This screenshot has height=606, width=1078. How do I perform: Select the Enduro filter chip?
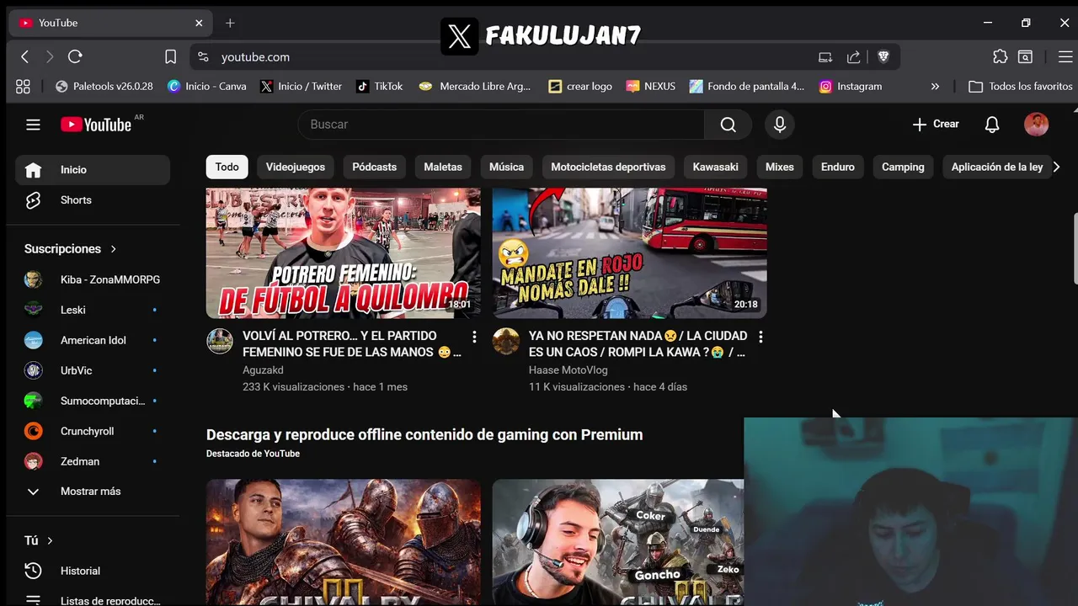click(x=838, y=167)
